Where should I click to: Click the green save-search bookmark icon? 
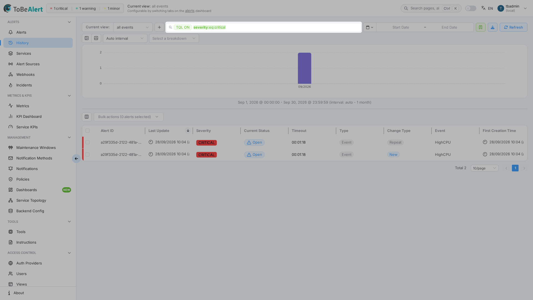coord(481,27)
